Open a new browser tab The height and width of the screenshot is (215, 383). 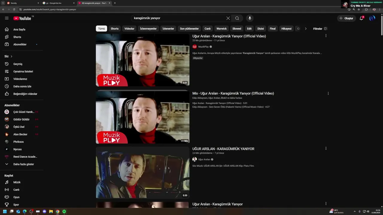[115, 3]
